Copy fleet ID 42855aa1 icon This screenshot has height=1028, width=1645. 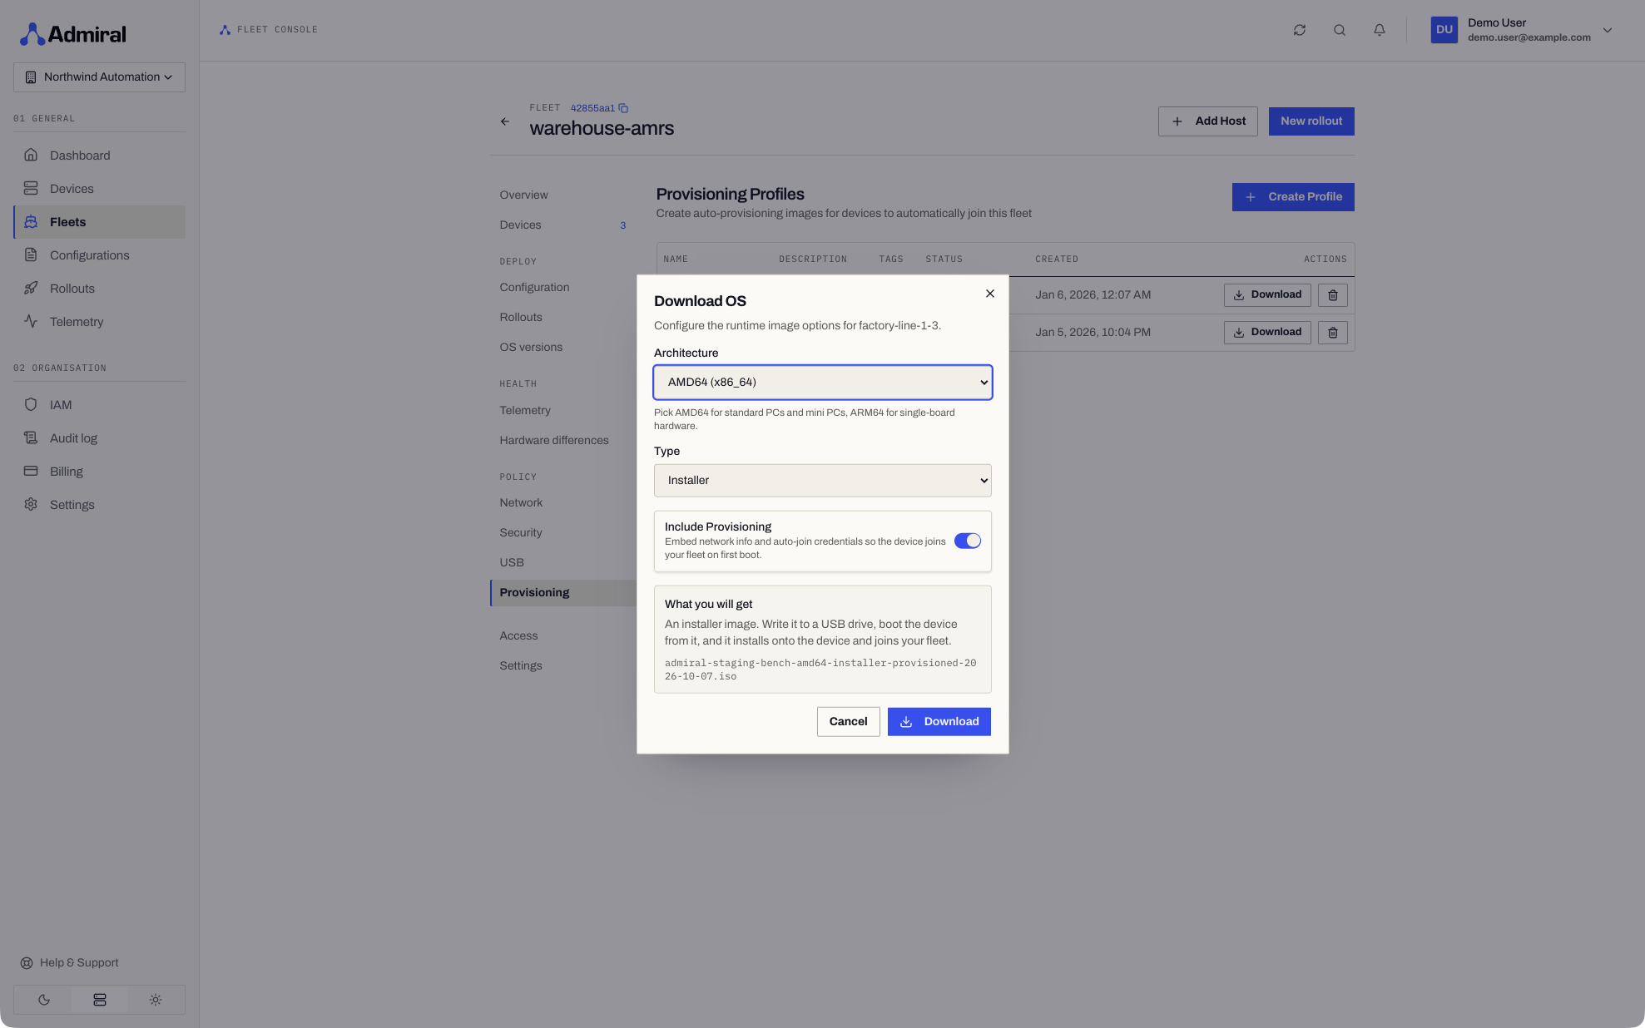[623, 108]
